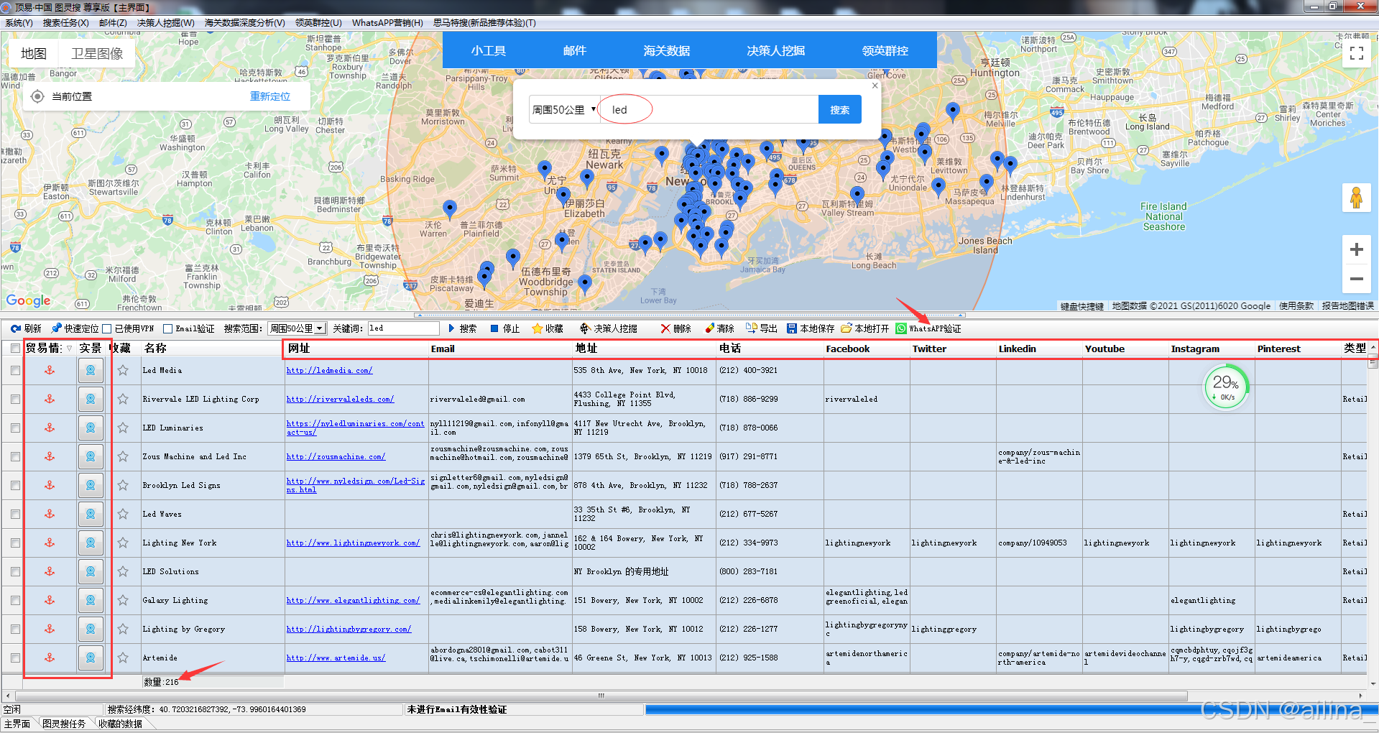
Task: Click the 清除 eraser icon
Action: pos(709,328)
